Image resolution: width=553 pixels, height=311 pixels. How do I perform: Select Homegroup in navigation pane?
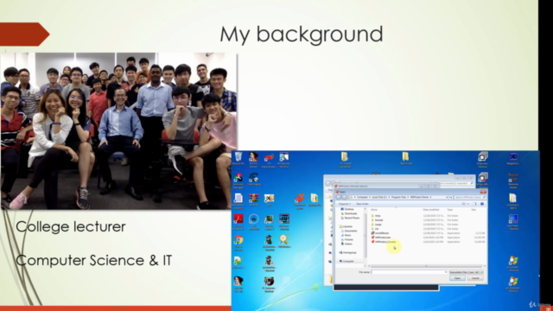[347, 252]
